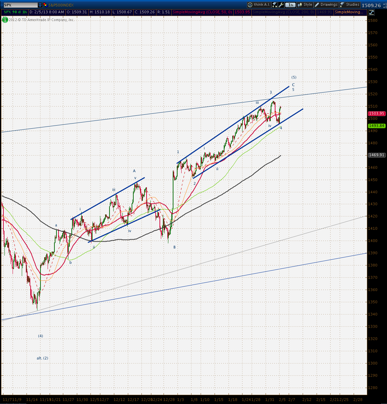The image size is (387, 404).
Task: Click the flag icon next to Studies
Action: 342,4
